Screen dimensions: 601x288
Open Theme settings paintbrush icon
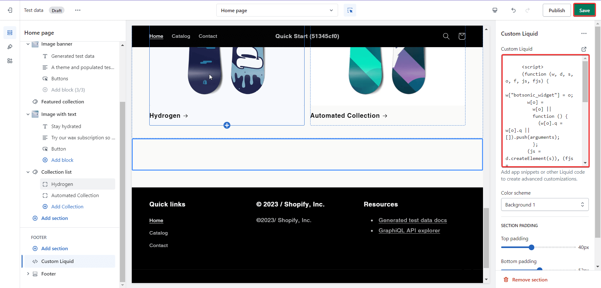[10, 47]
